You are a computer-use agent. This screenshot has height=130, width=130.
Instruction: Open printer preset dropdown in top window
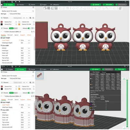click(x=16, y=11)
